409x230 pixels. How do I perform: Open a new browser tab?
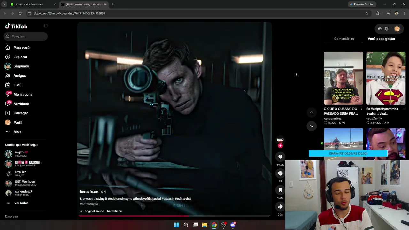[113, 4]
